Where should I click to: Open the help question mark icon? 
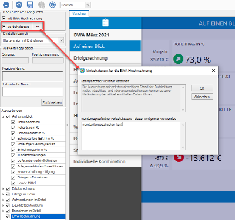pos(52,5)
